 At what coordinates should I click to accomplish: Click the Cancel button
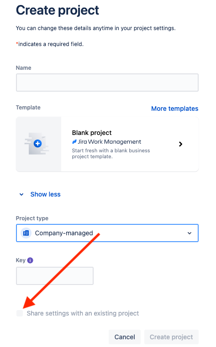[125, 337]
